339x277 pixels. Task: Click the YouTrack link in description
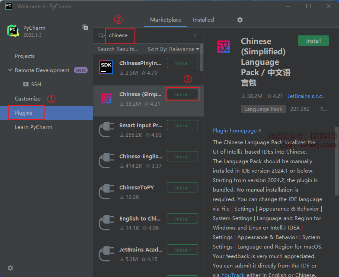pyautogui.click(x=233, y=274)
